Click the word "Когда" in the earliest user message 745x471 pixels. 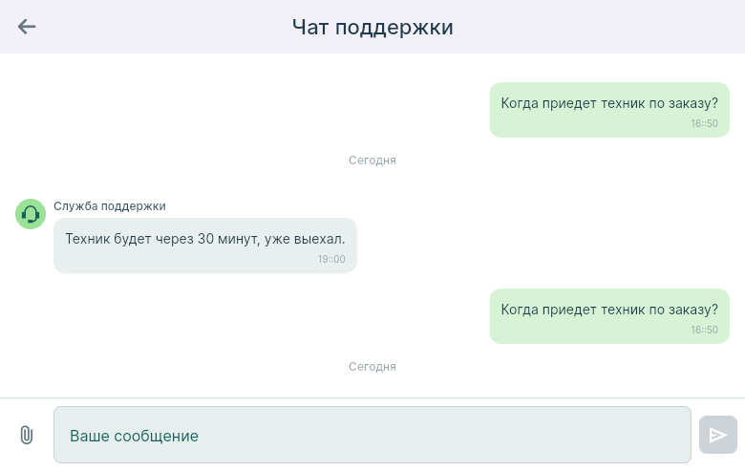521,103
